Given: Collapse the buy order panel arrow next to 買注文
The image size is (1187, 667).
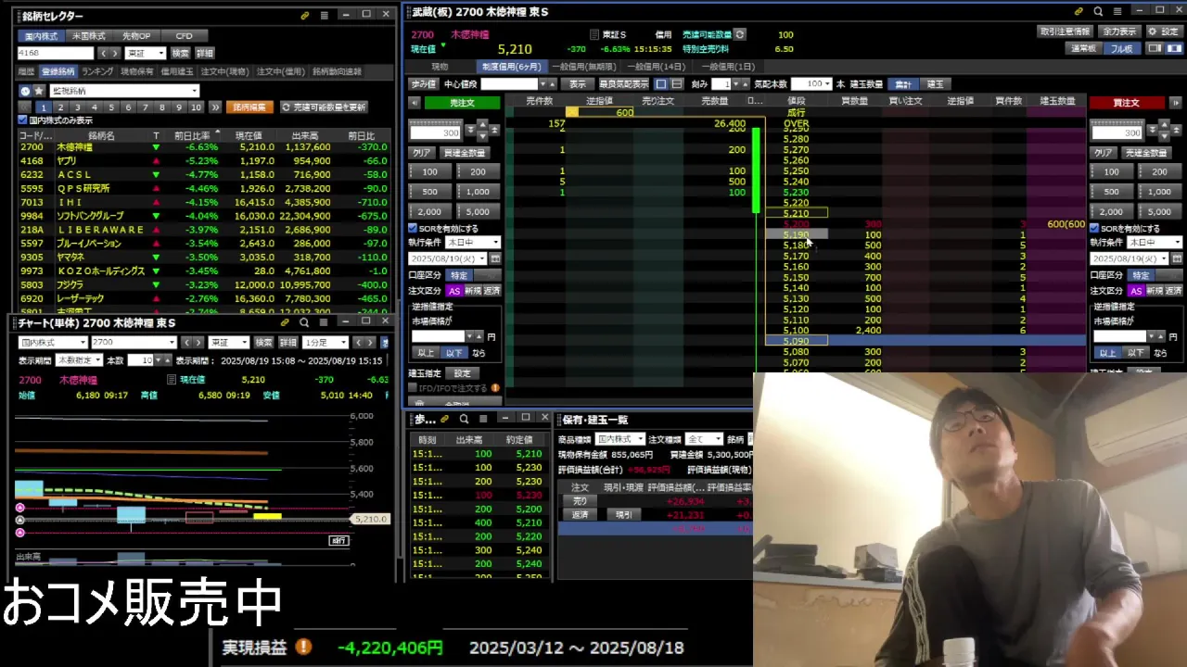Looking at the screenshot, I should (1175, 103).
